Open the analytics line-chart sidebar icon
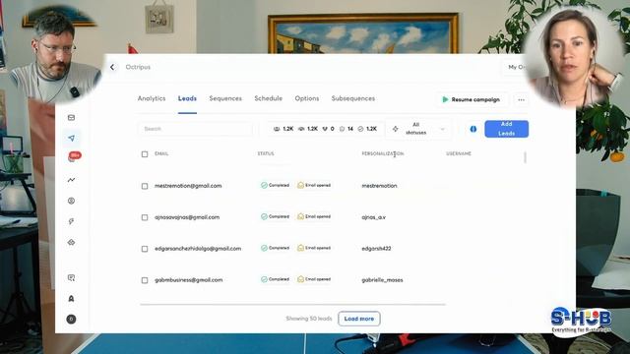630x354 pixels. pos(71,179)
